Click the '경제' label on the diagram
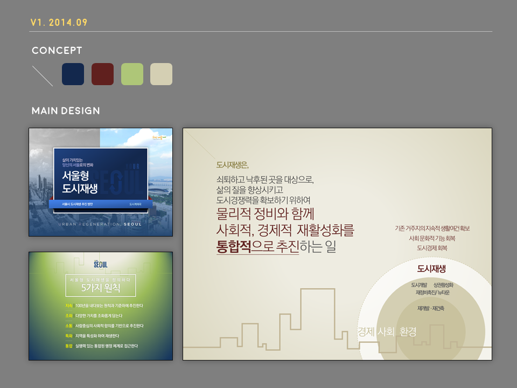 366,331
